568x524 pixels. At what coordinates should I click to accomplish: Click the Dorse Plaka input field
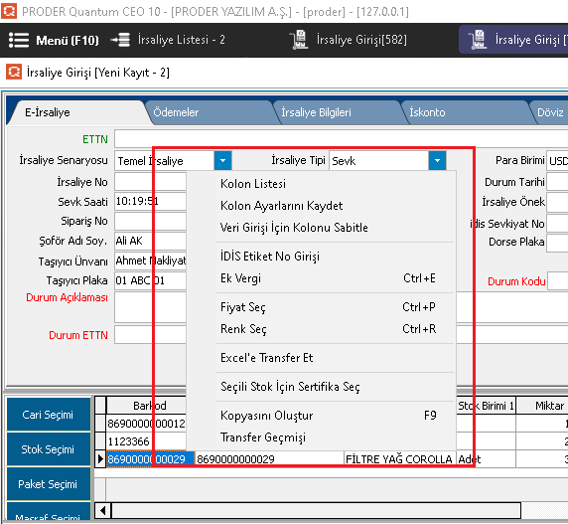[x=557, y=242]
